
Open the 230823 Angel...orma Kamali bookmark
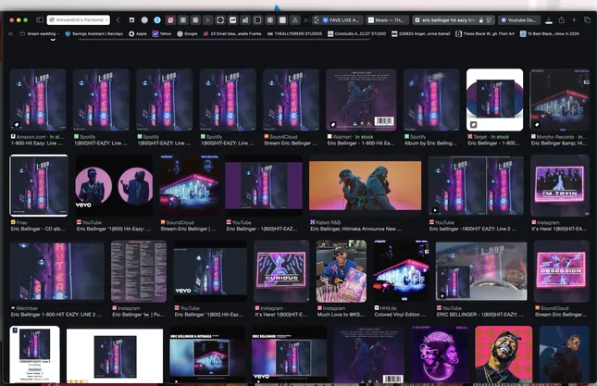pos(421,33)
